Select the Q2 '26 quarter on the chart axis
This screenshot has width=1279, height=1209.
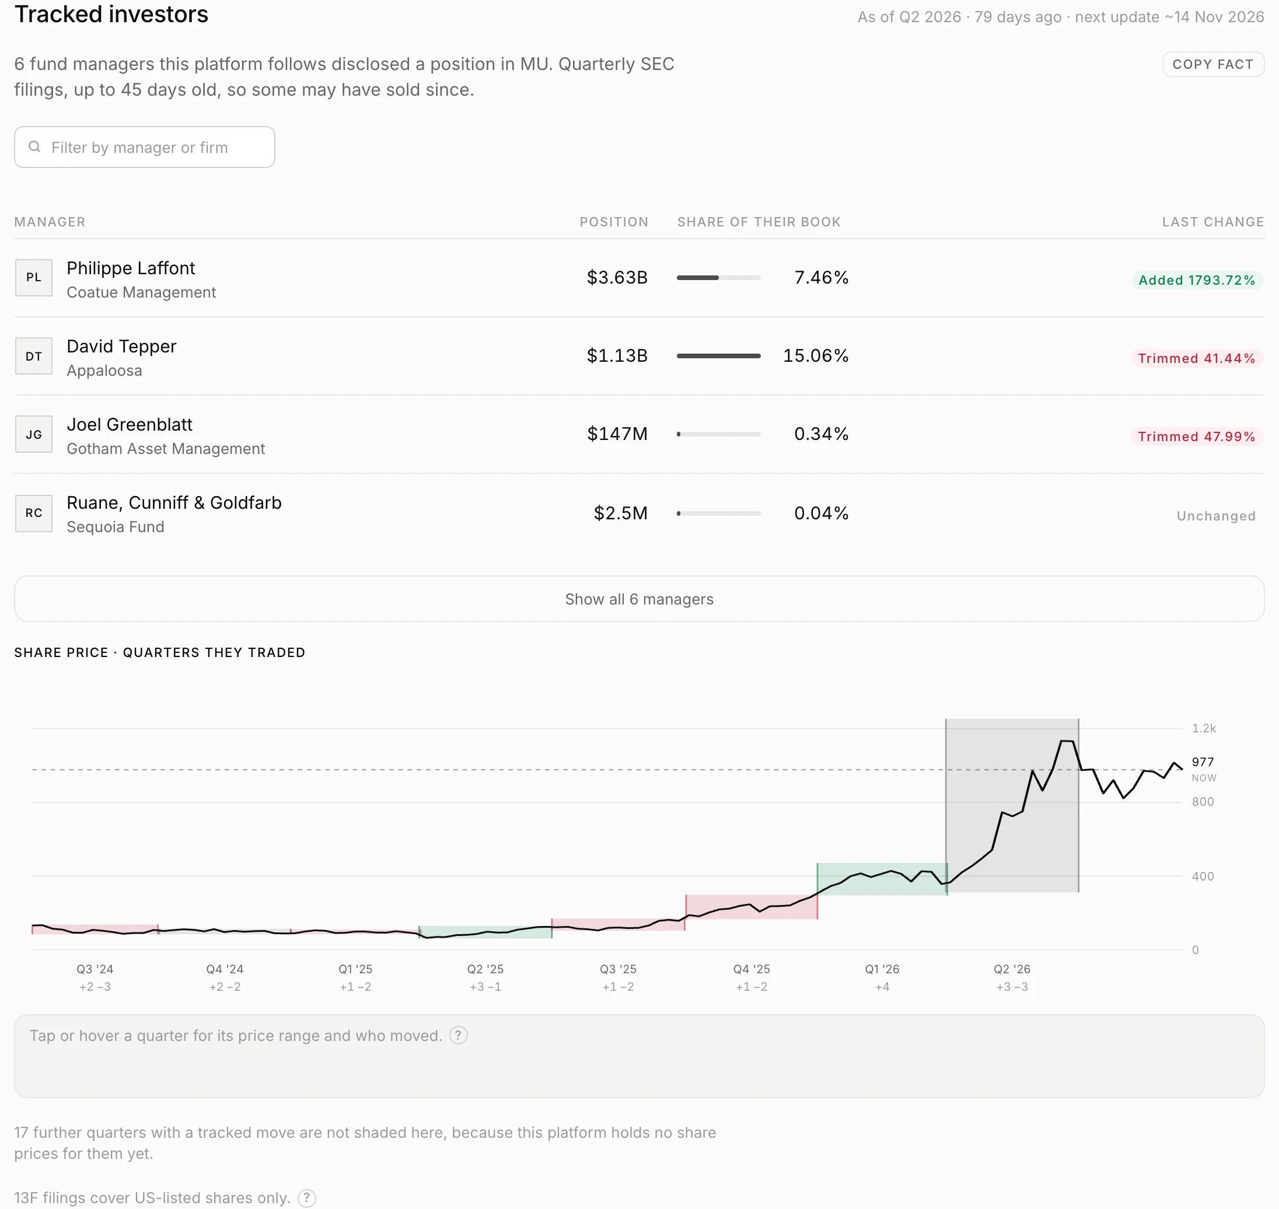point(1012,969)
